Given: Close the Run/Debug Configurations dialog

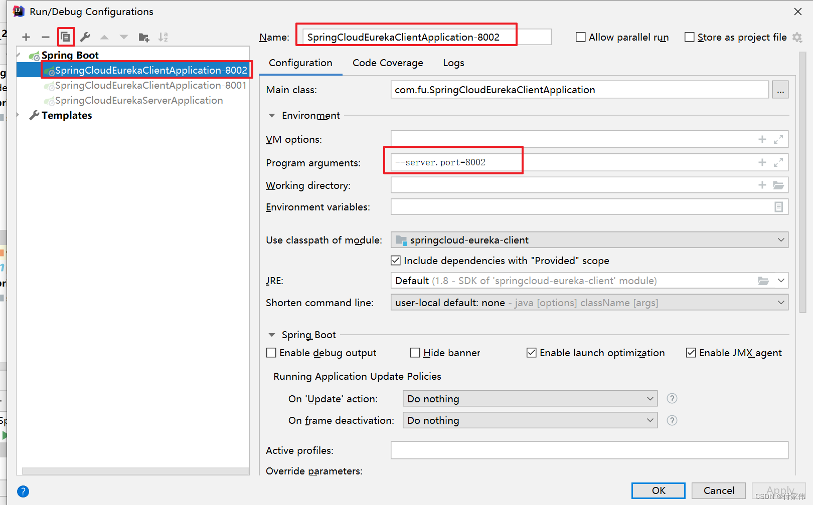Looking at the screenshot, I should point(798,11).
